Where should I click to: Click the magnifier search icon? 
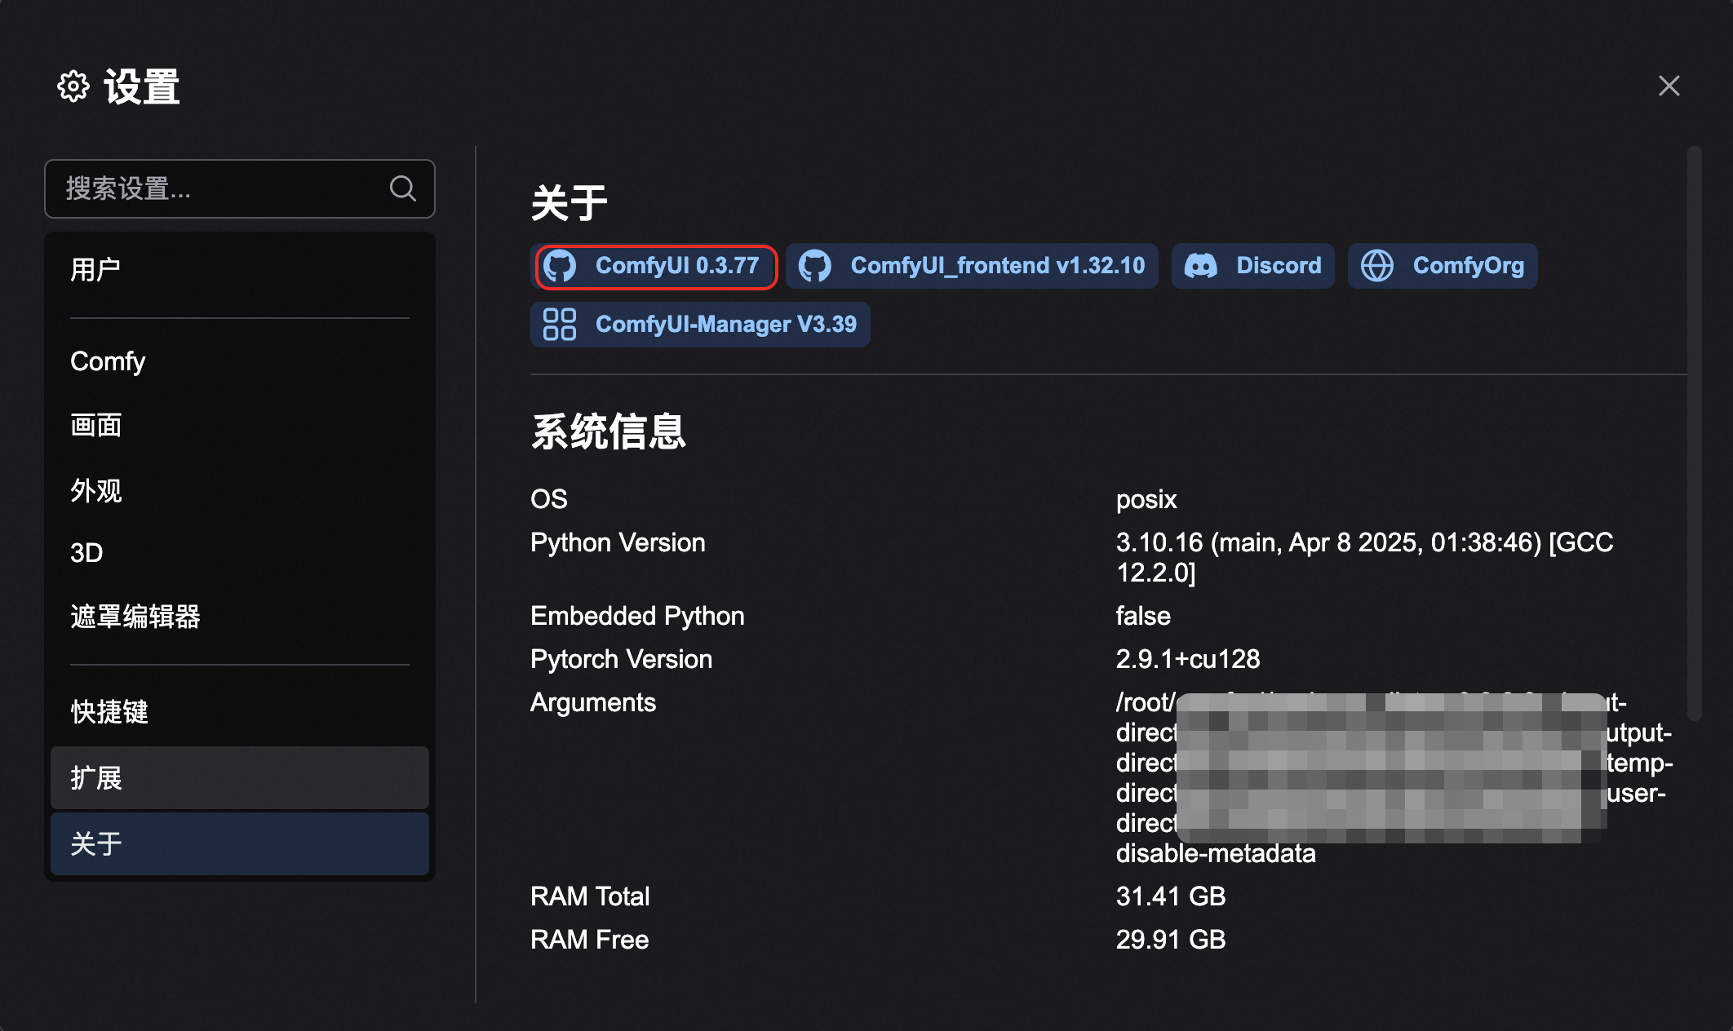pos(402,188)
